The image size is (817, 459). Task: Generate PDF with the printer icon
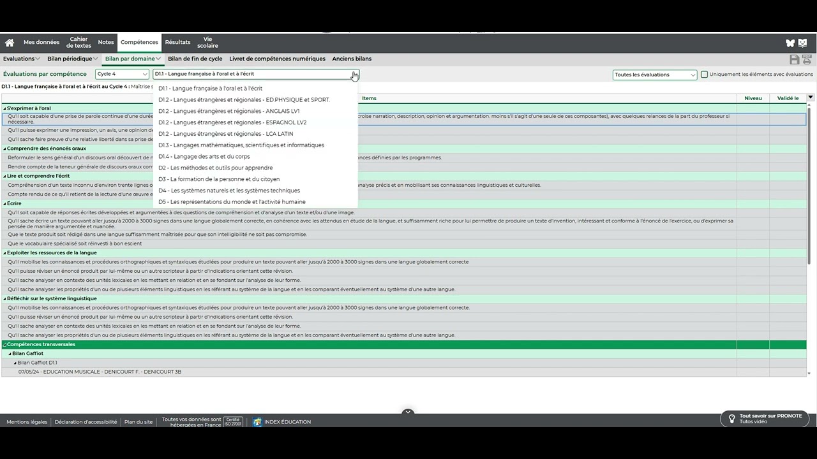[807, 59]
